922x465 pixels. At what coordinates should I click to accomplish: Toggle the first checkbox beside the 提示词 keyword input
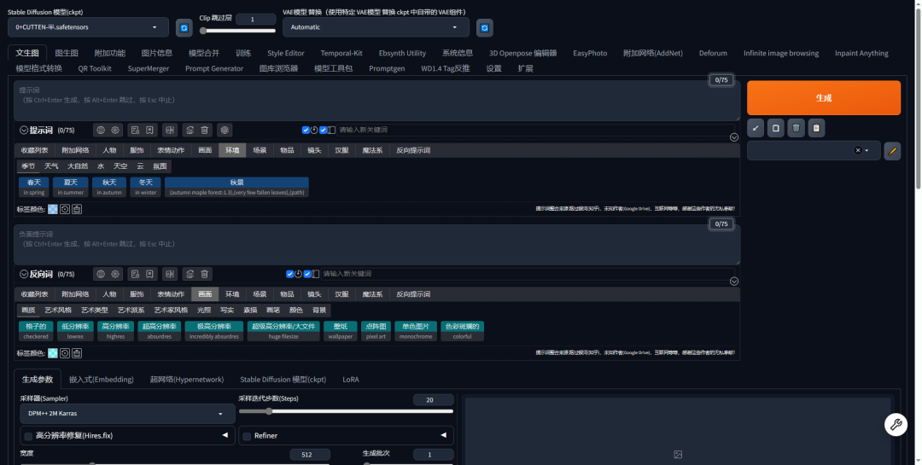pyautogui.click(x=306, y=130)
